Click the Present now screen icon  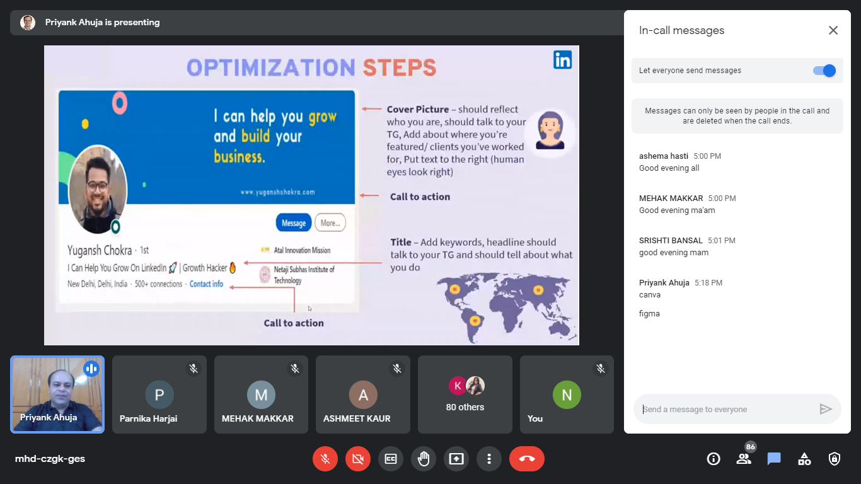pyautogui.click(x=456, y=459)
